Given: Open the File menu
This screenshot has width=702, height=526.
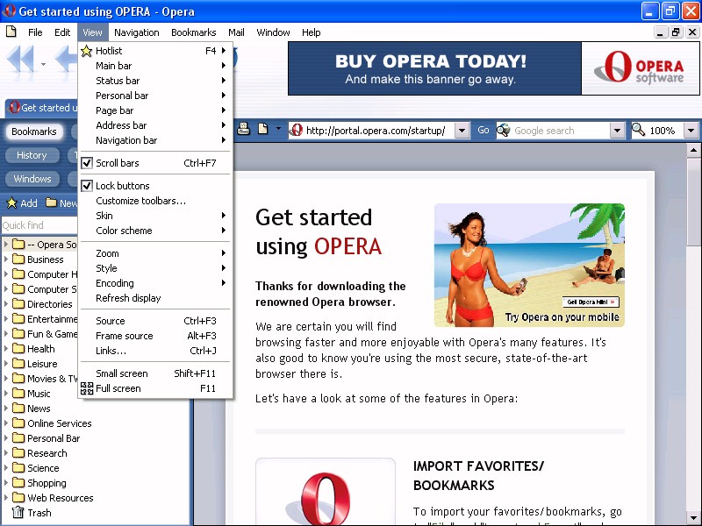Looking at the screenshot, I should click(x=35, y=32).
